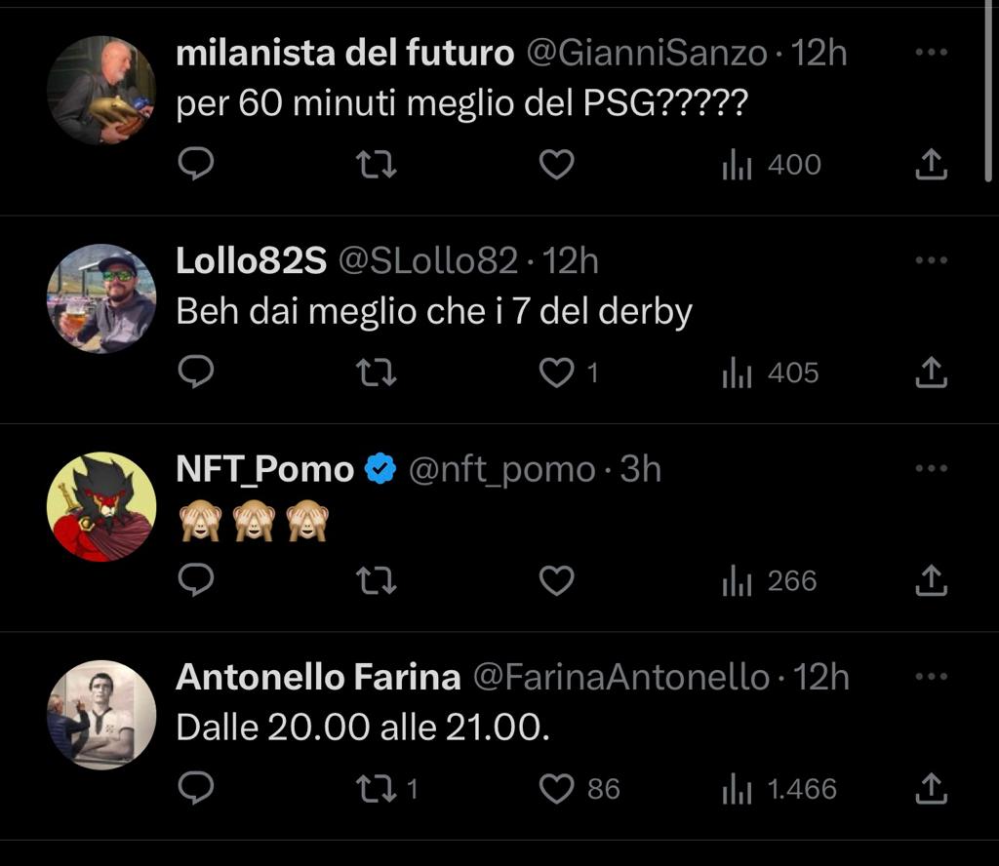
Task: Open the @GianniSanzo profile handle
Action: (x=647, y=53)
